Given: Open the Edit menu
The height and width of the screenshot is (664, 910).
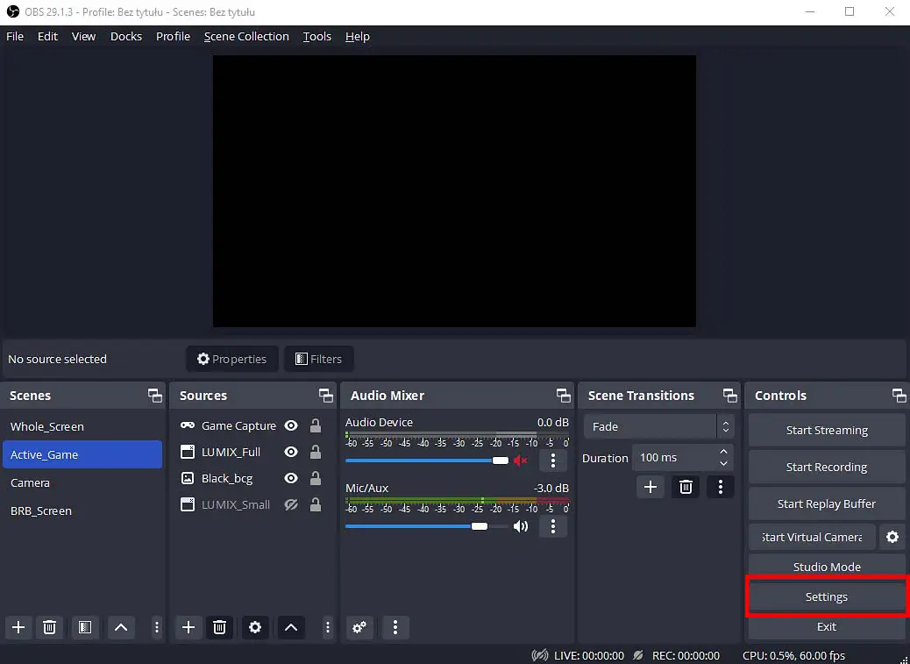Looking at the screenshot, I should point(47,37).
